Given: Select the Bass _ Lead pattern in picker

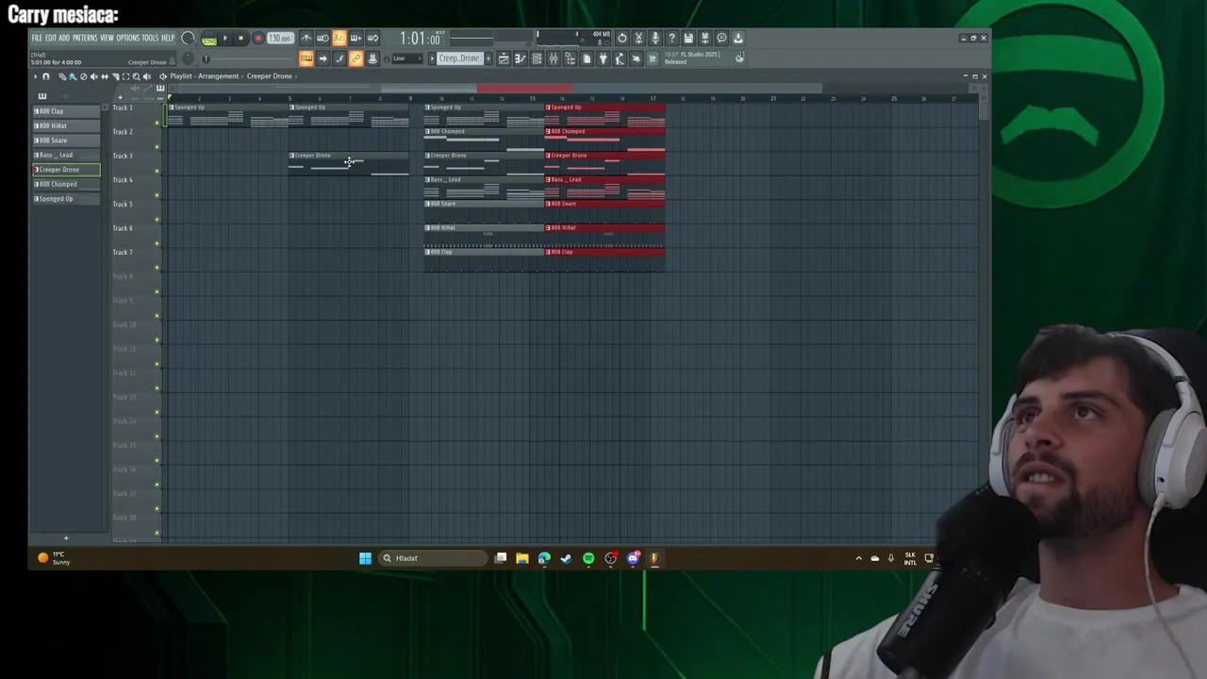Looking at the screenshot, I should (66, 155).
